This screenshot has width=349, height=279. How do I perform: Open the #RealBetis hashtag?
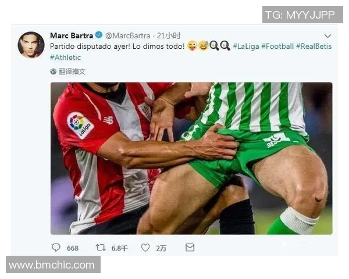coord(314,46)
